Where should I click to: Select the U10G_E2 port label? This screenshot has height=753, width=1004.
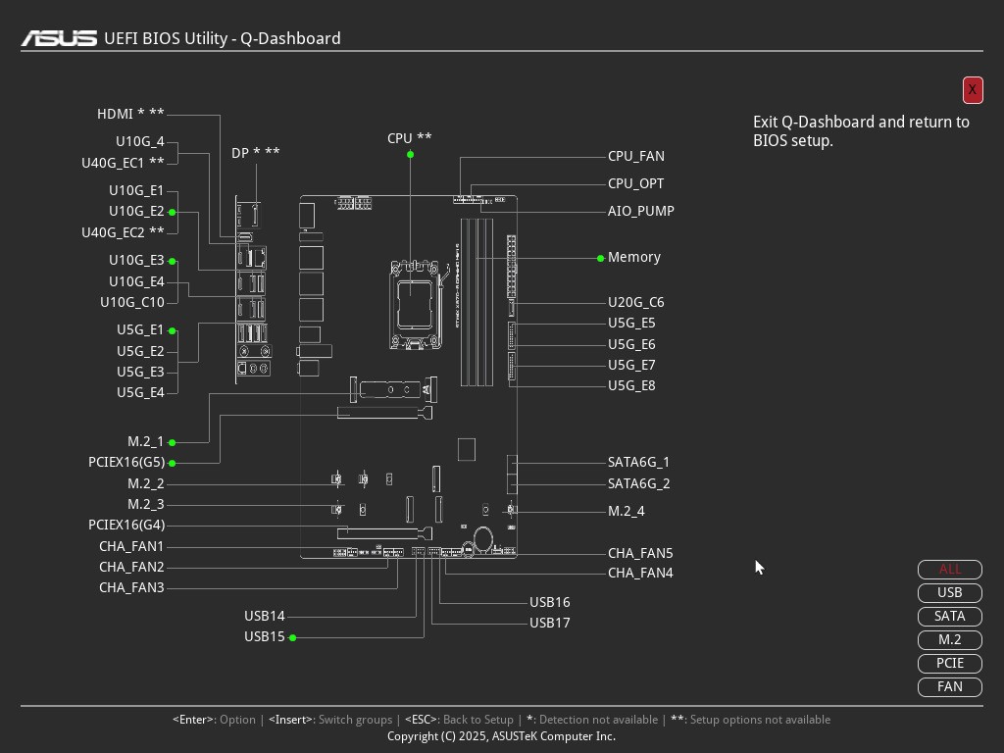click(136, 212)
